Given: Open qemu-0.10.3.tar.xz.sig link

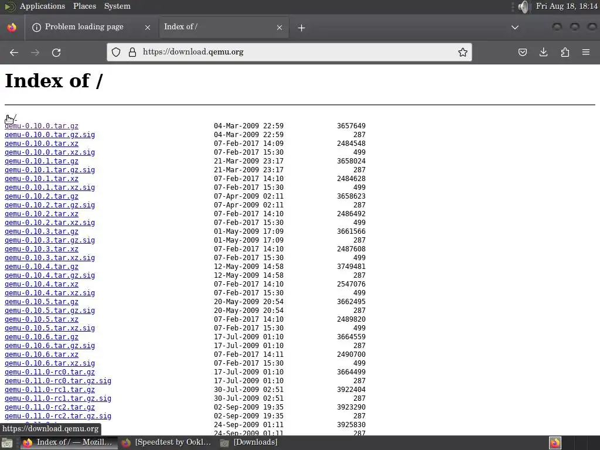Looking at the screenshot, I should coord(50,258).
